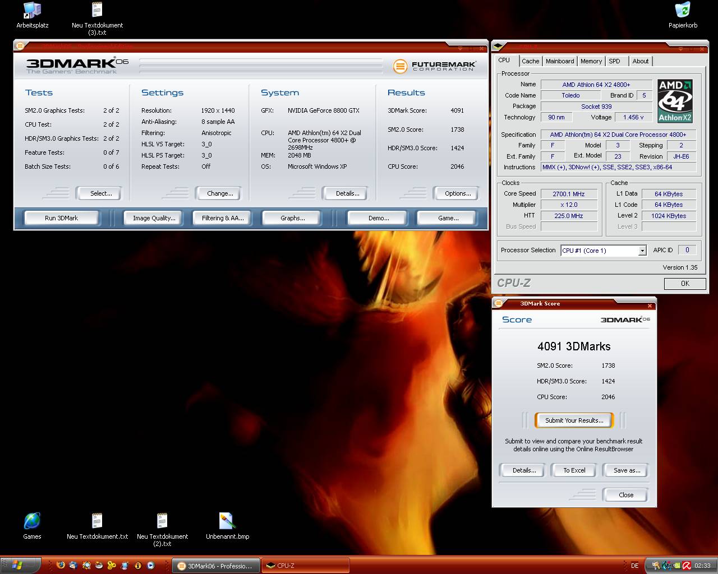This screenshot has height=574, width=718.
Task: Click Core Speed value 2700.1 MHz
Action: pos(568,194)
